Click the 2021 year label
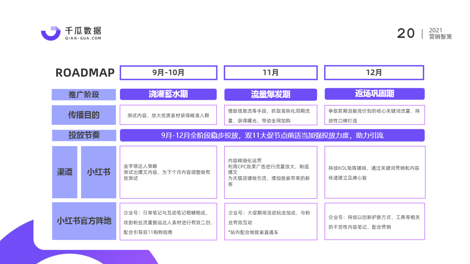470x264 pixels. coord(435,30)
